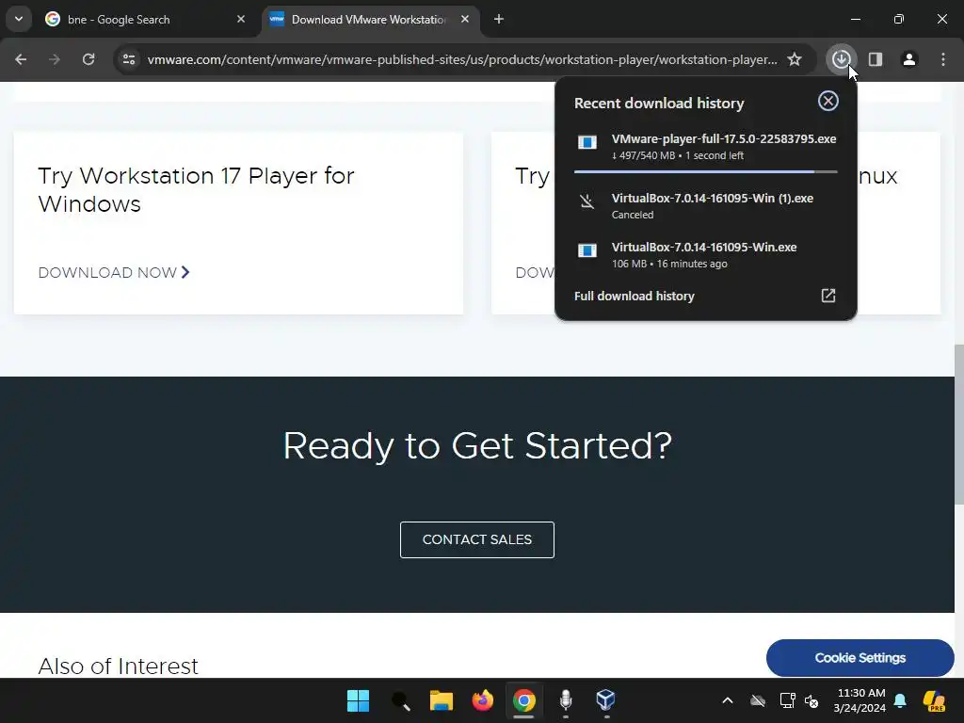The height and width of the screenshot is (723, 964).
Task: Open Windows taskbar search
Action: [x=400, y=700]
